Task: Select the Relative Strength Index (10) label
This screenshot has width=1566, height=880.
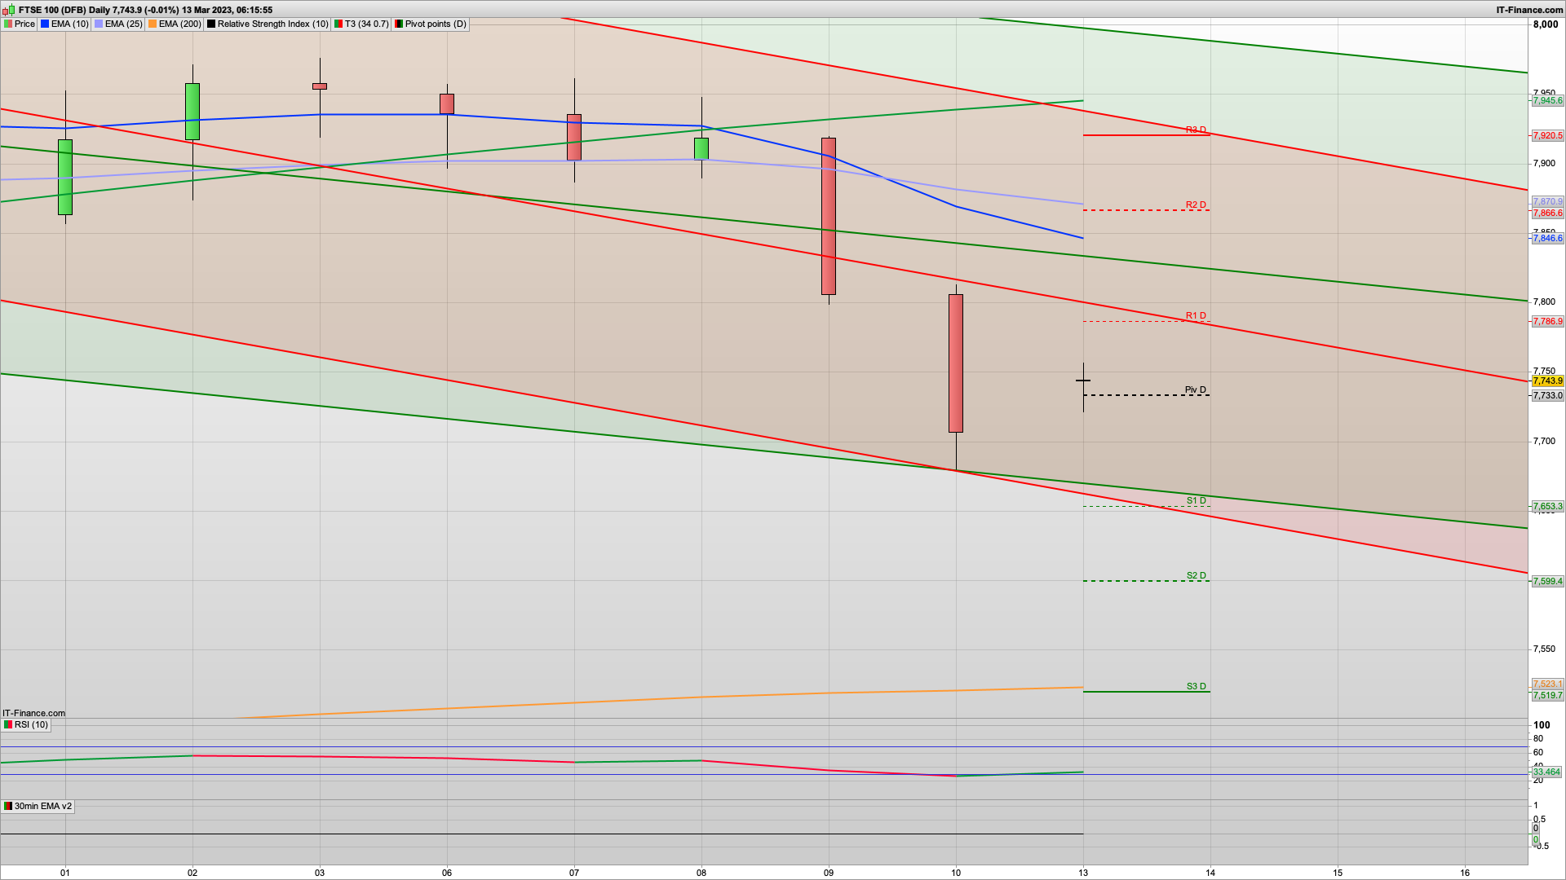Action: pos(272,24)
